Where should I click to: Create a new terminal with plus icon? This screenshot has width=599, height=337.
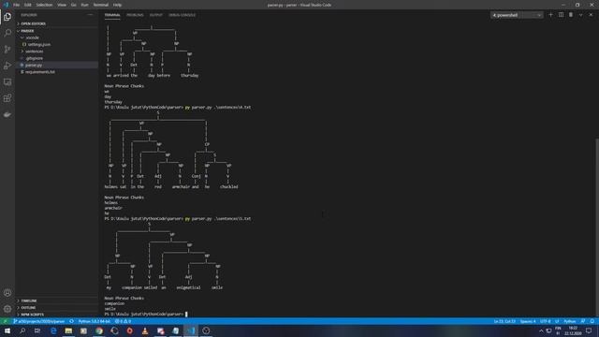click(550, 15)
